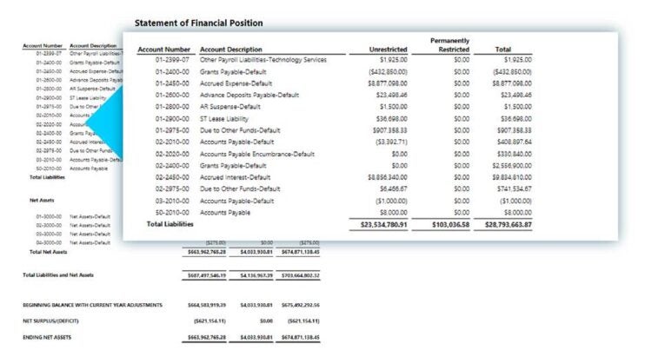The height and width of the screenshot is (357, 645).
Task: Click Total Liabilities unrestricted $23,534,780.91
Action: point(384,225)
